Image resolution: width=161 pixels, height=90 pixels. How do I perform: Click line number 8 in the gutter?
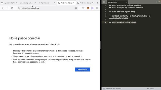pyautogui.click(x=105, y=22)
